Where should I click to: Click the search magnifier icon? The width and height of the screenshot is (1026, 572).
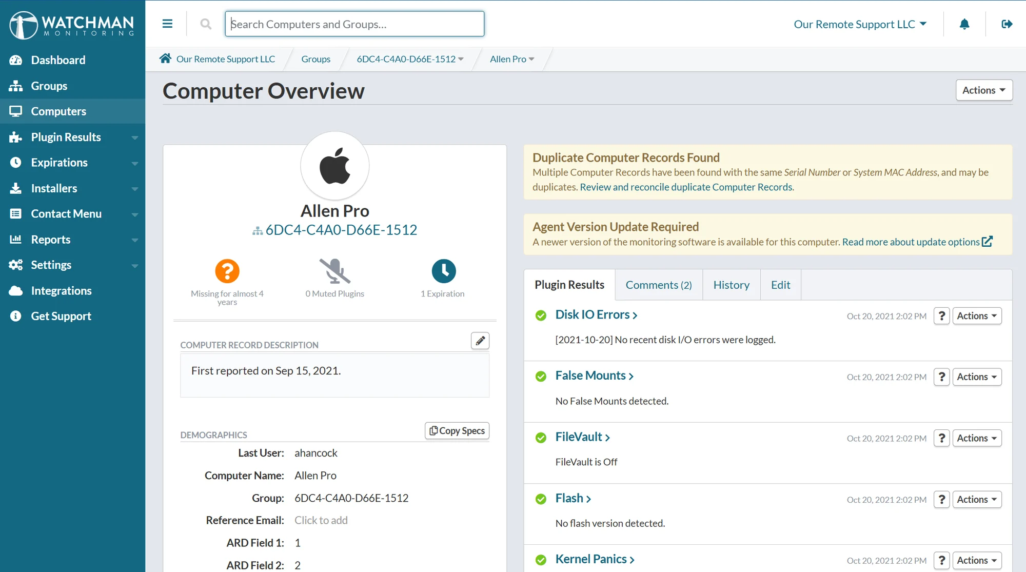pos(206,24)
